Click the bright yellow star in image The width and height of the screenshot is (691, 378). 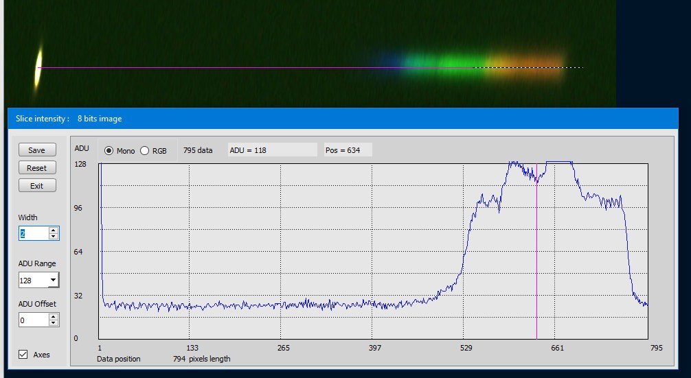38,68
